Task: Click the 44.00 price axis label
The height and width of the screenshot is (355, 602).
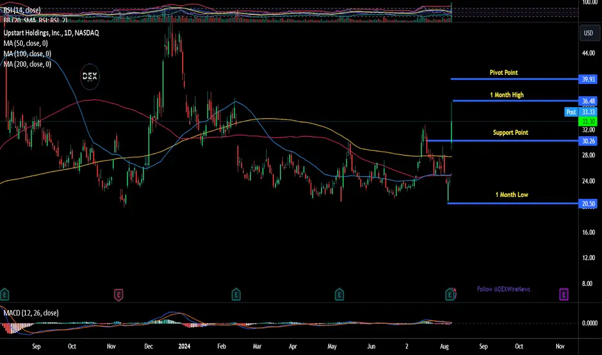Action: tap(588, 53)
